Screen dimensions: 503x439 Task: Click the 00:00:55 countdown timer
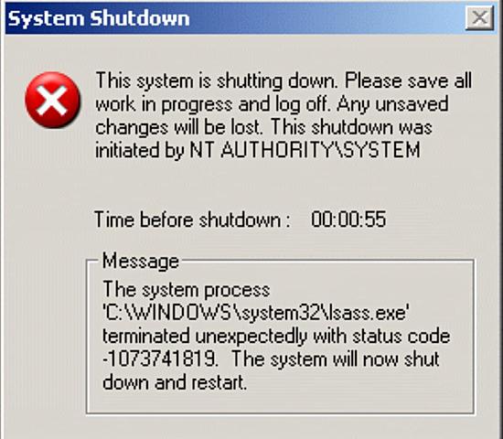point(348,219)
